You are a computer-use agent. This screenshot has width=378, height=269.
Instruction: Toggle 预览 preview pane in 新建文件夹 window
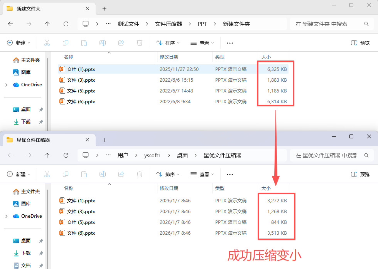(360, 43)
